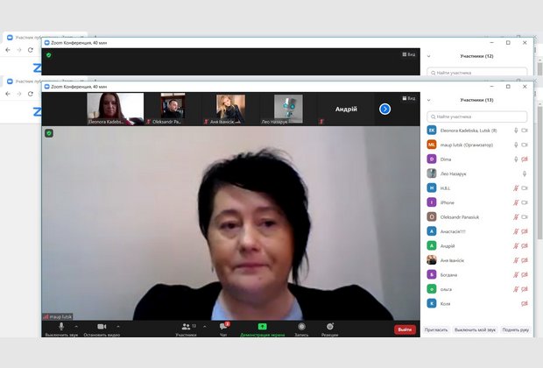Open the Вид view menu
Image resolution: width=543 pixels, height=368 pixels.
[409, 87]
